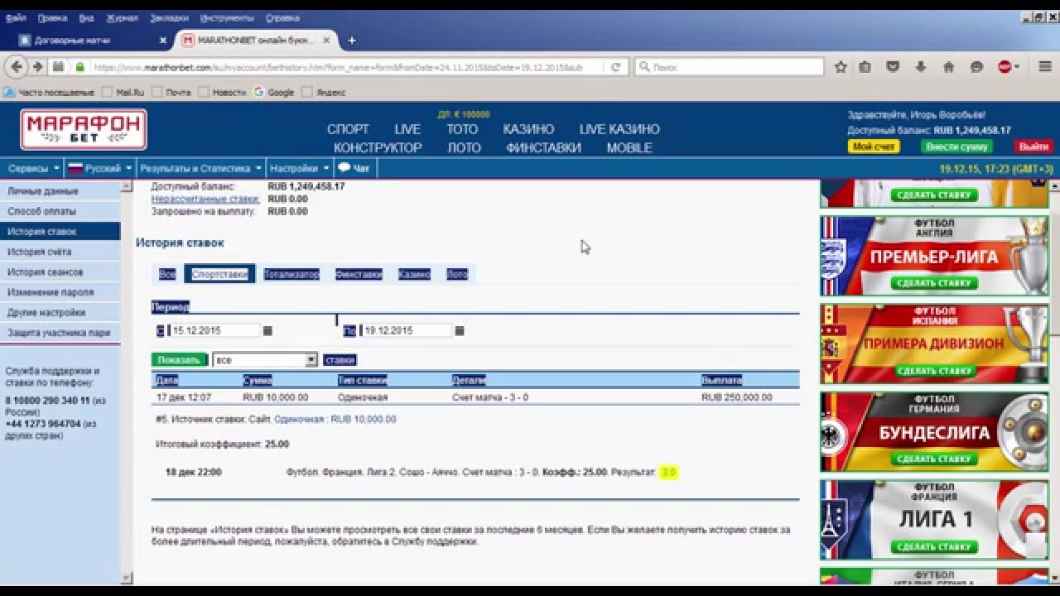Screen dimensions: 1060x596
Task: Click the magnifier icon in the search box
Action: [x=644, y=67]
